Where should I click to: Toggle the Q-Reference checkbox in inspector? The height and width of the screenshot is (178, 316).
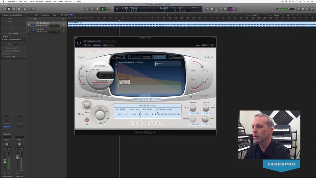coord(13,54)
